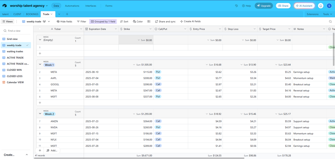The height and width of the screenshot is (159, 335).
Task: Open the Help menu
Action: click(x=247, y=6)
